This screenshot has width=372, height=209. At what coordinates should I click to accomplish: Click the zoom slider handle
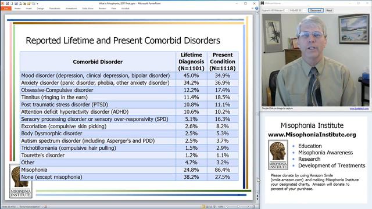click(x=238, y=207)
